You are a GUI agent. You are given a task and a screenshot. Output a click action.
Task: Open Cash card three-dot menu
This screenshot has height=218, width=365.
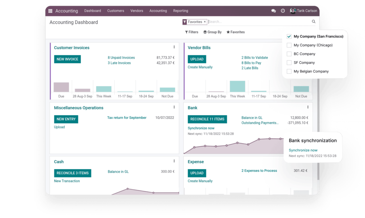pos(174,161)
